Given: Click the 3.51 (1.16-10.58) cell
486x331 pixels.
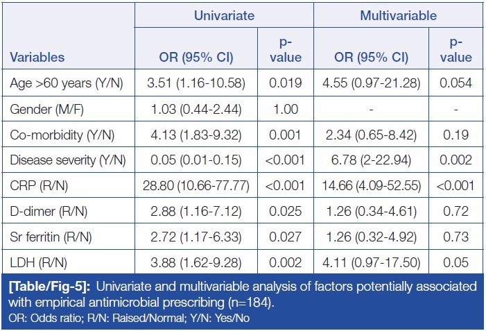Looking at the screenshot, I should click(196, 83).
